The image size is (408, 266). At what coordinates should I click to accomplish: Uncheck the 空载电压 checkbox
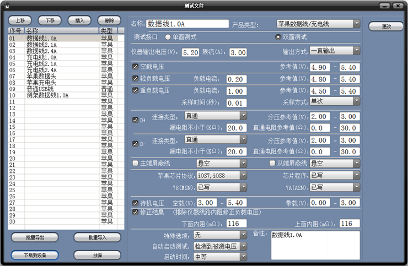click(x=136, y=67)
